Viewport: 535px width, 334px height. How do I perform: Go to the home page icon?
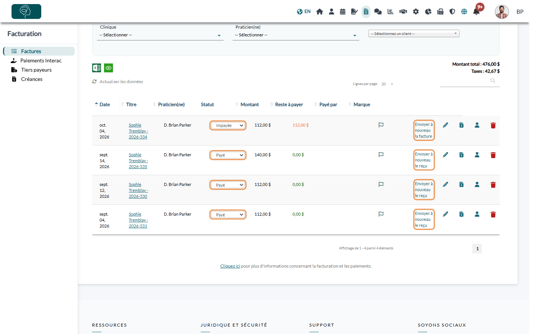click(320, 12)
